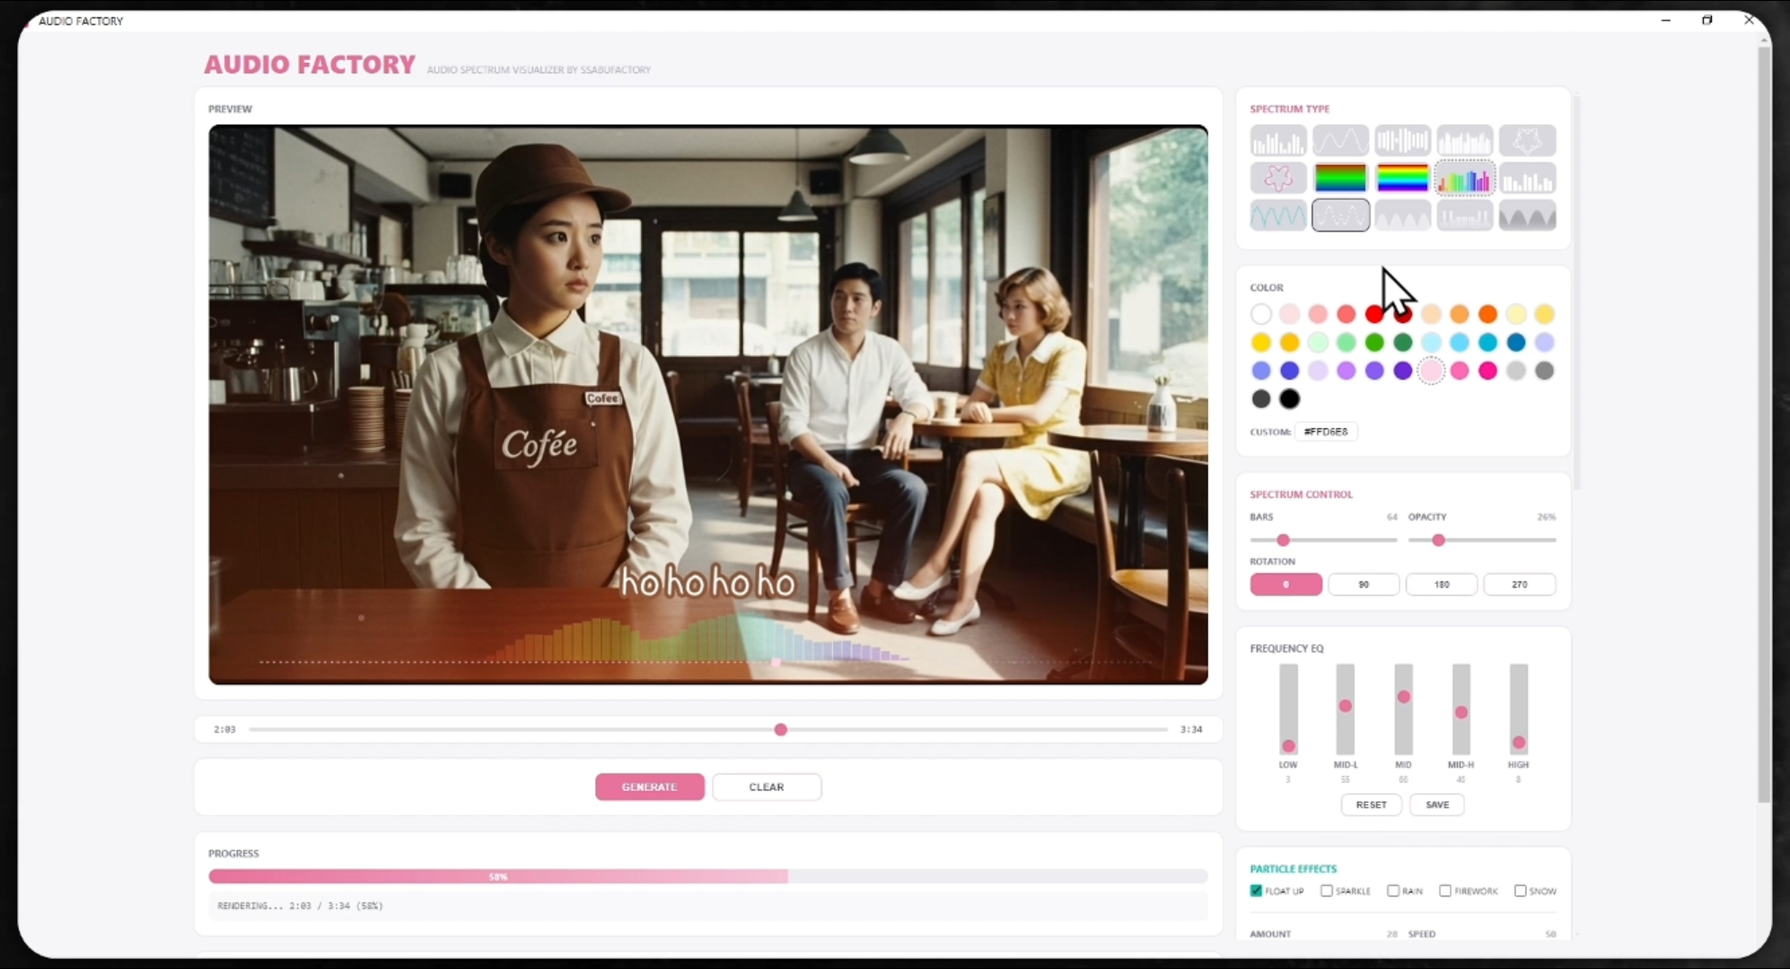The width and height of the screenshot is (1790, 969).
Task: Select the dark gray filled arches spectrum type
Action: [x=1527, y=216]
